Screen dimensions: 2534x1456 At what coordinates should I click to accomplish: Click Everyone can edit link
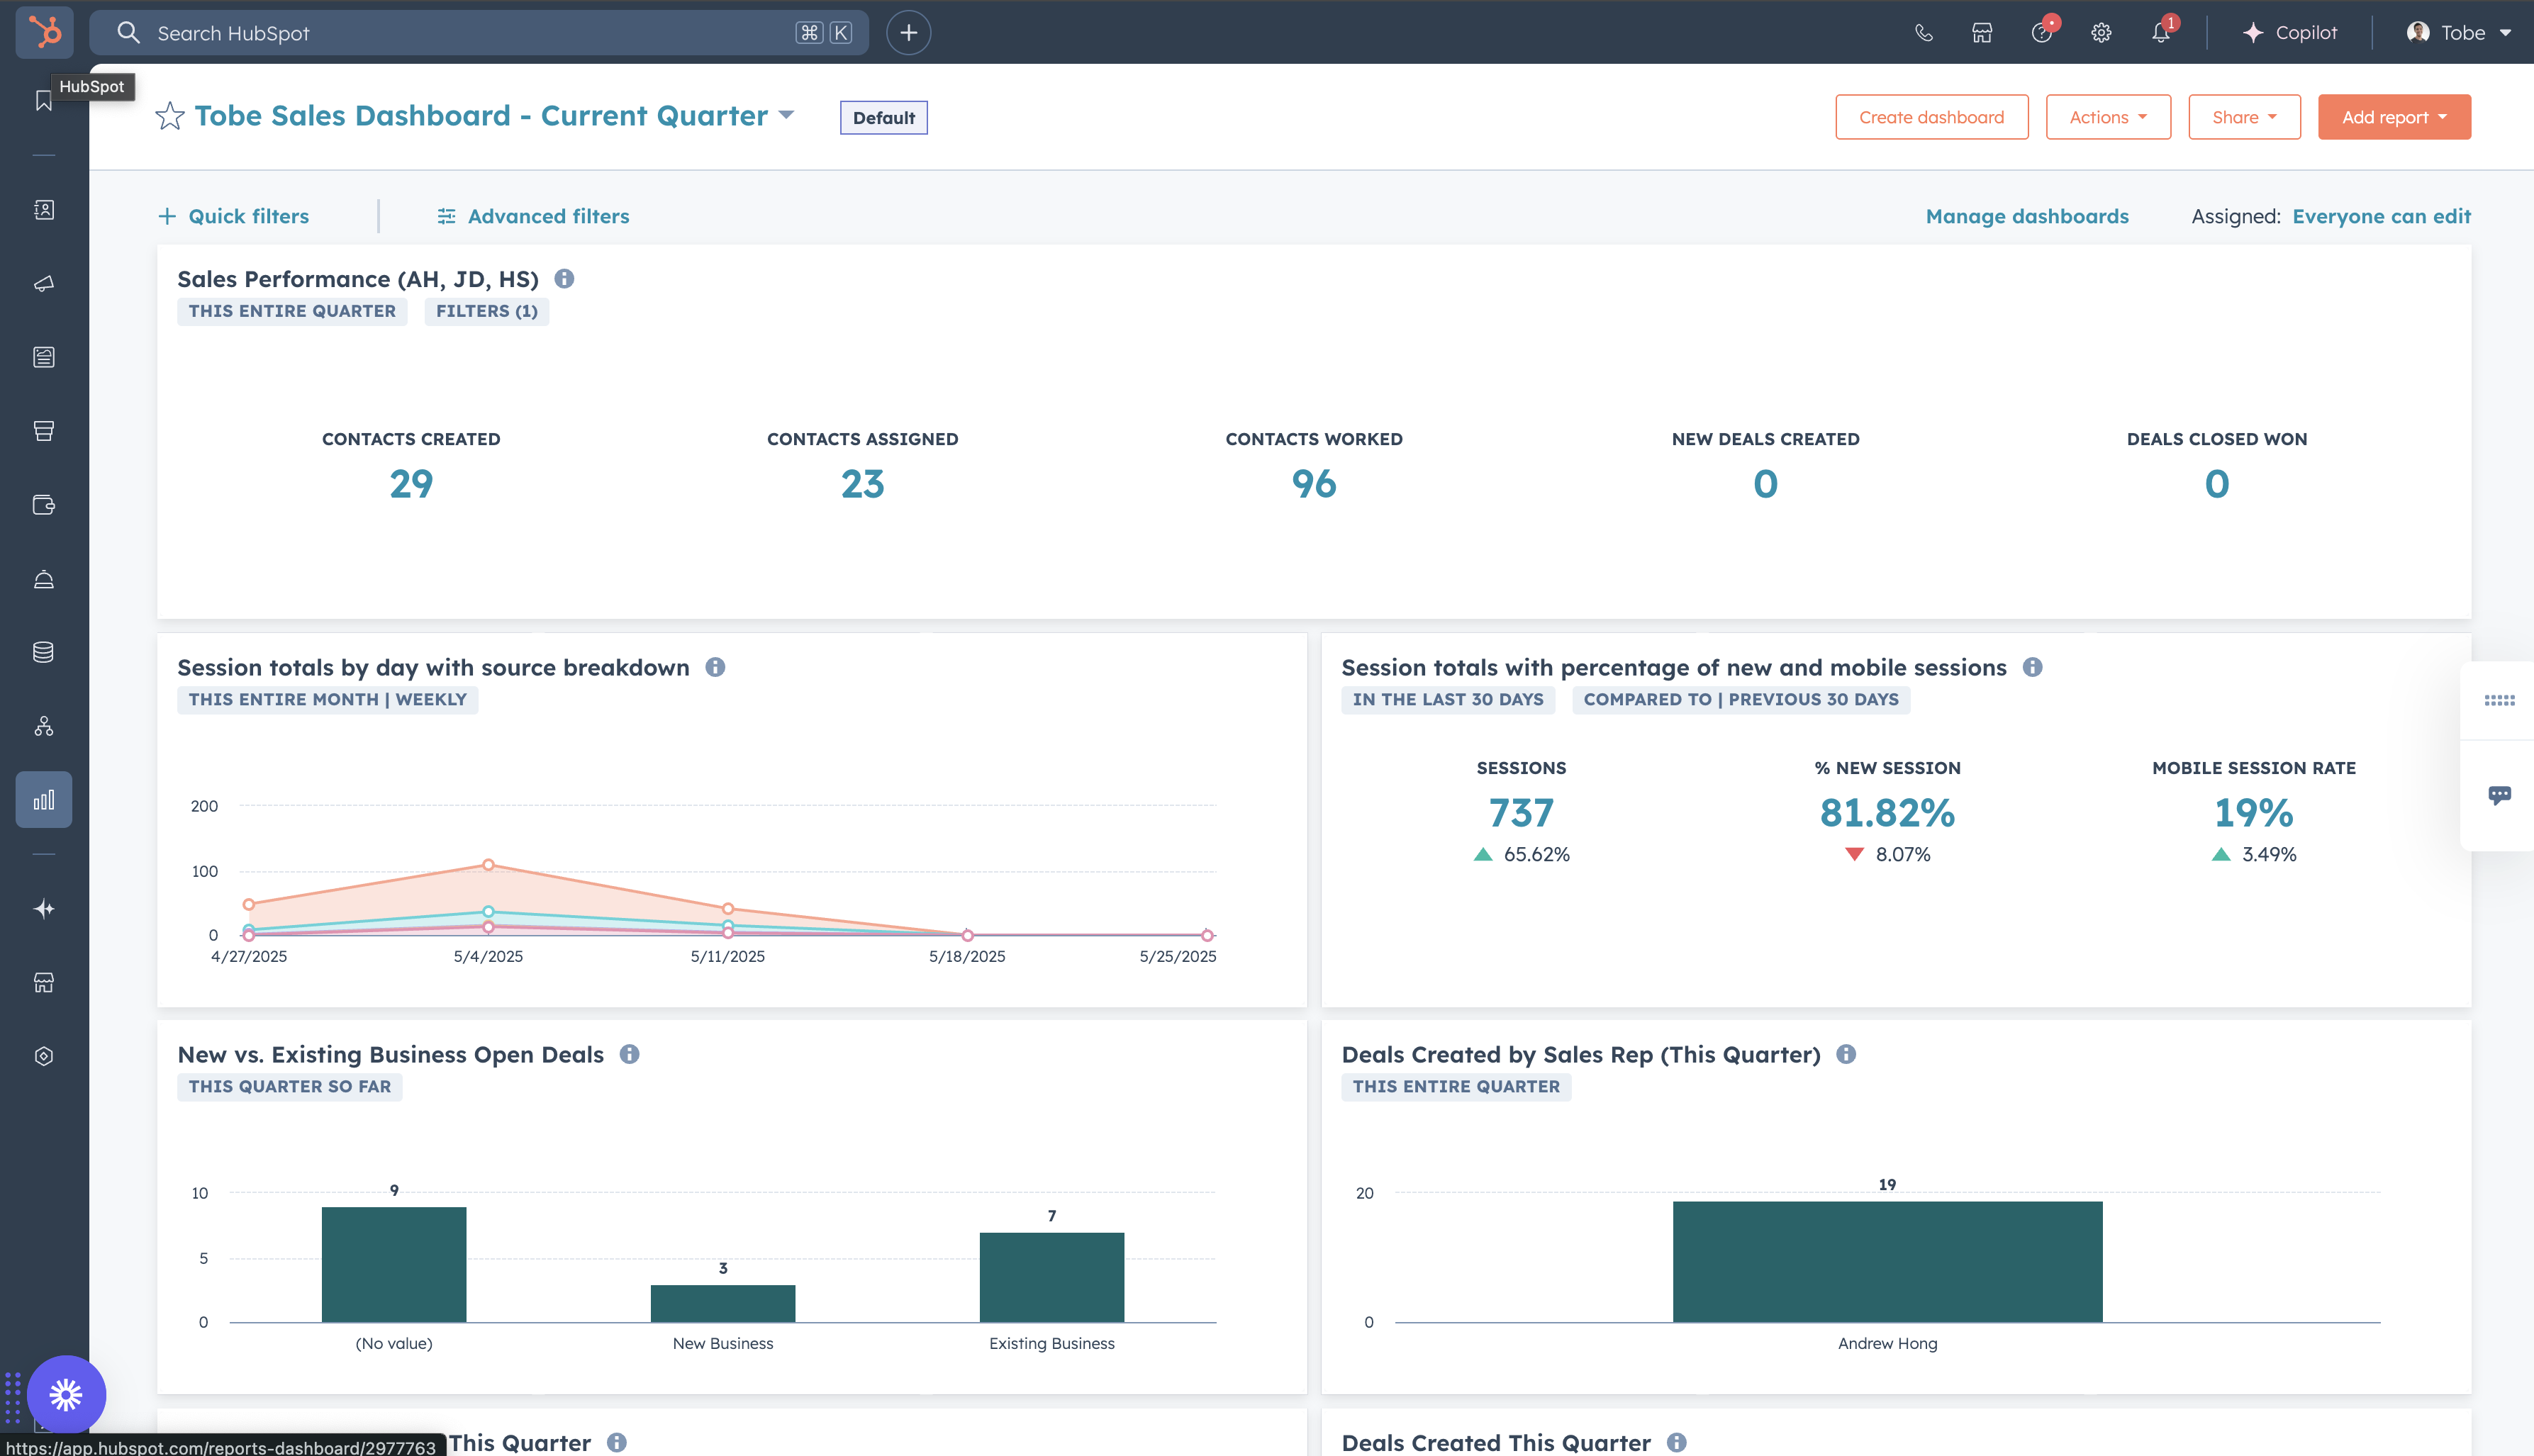coord(2381,216)
